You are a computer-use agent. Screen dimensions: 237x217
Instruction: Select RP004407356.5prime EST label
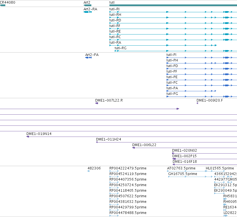128,179
